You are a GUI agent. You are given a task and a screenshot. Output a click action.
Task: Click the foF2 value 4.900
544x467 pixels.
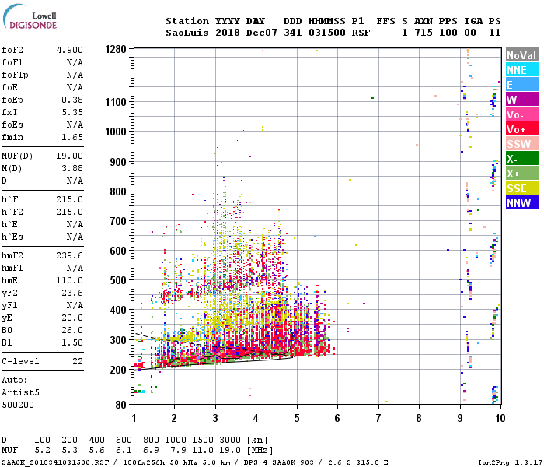pyautogui.click(x=70, y=50)
